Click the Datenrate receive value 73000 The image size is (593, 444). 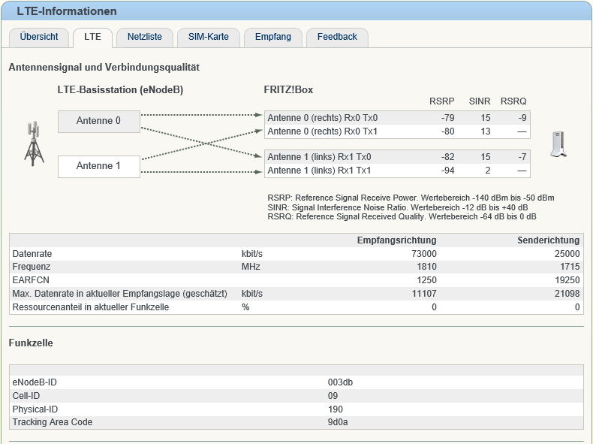(424, 254)
